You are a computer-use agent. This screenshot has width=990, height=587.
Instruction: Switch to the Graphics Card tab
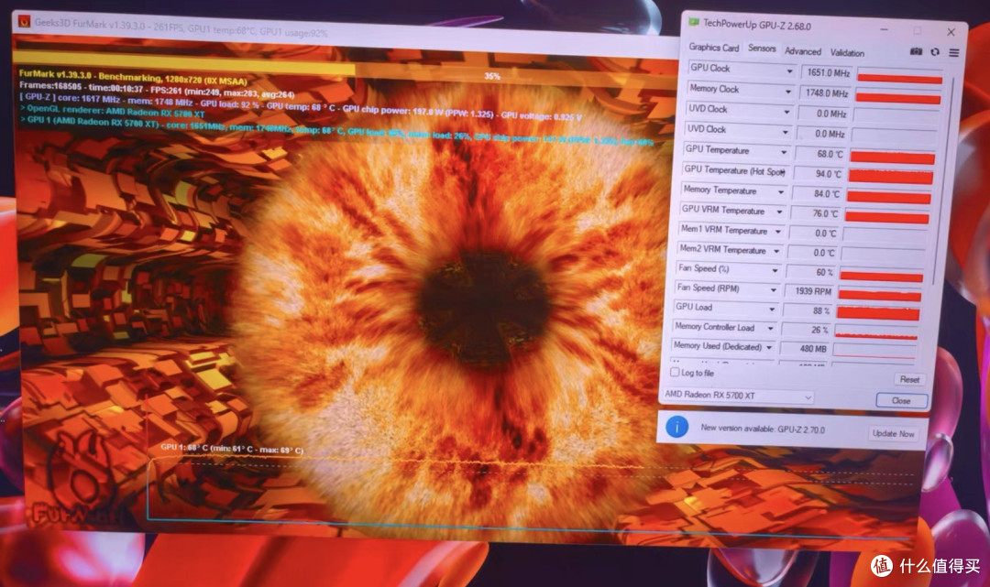(x=713, y=48)
